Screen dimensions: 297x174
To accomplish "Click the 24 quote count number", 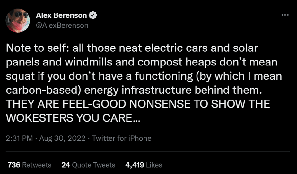I will 66,165.
